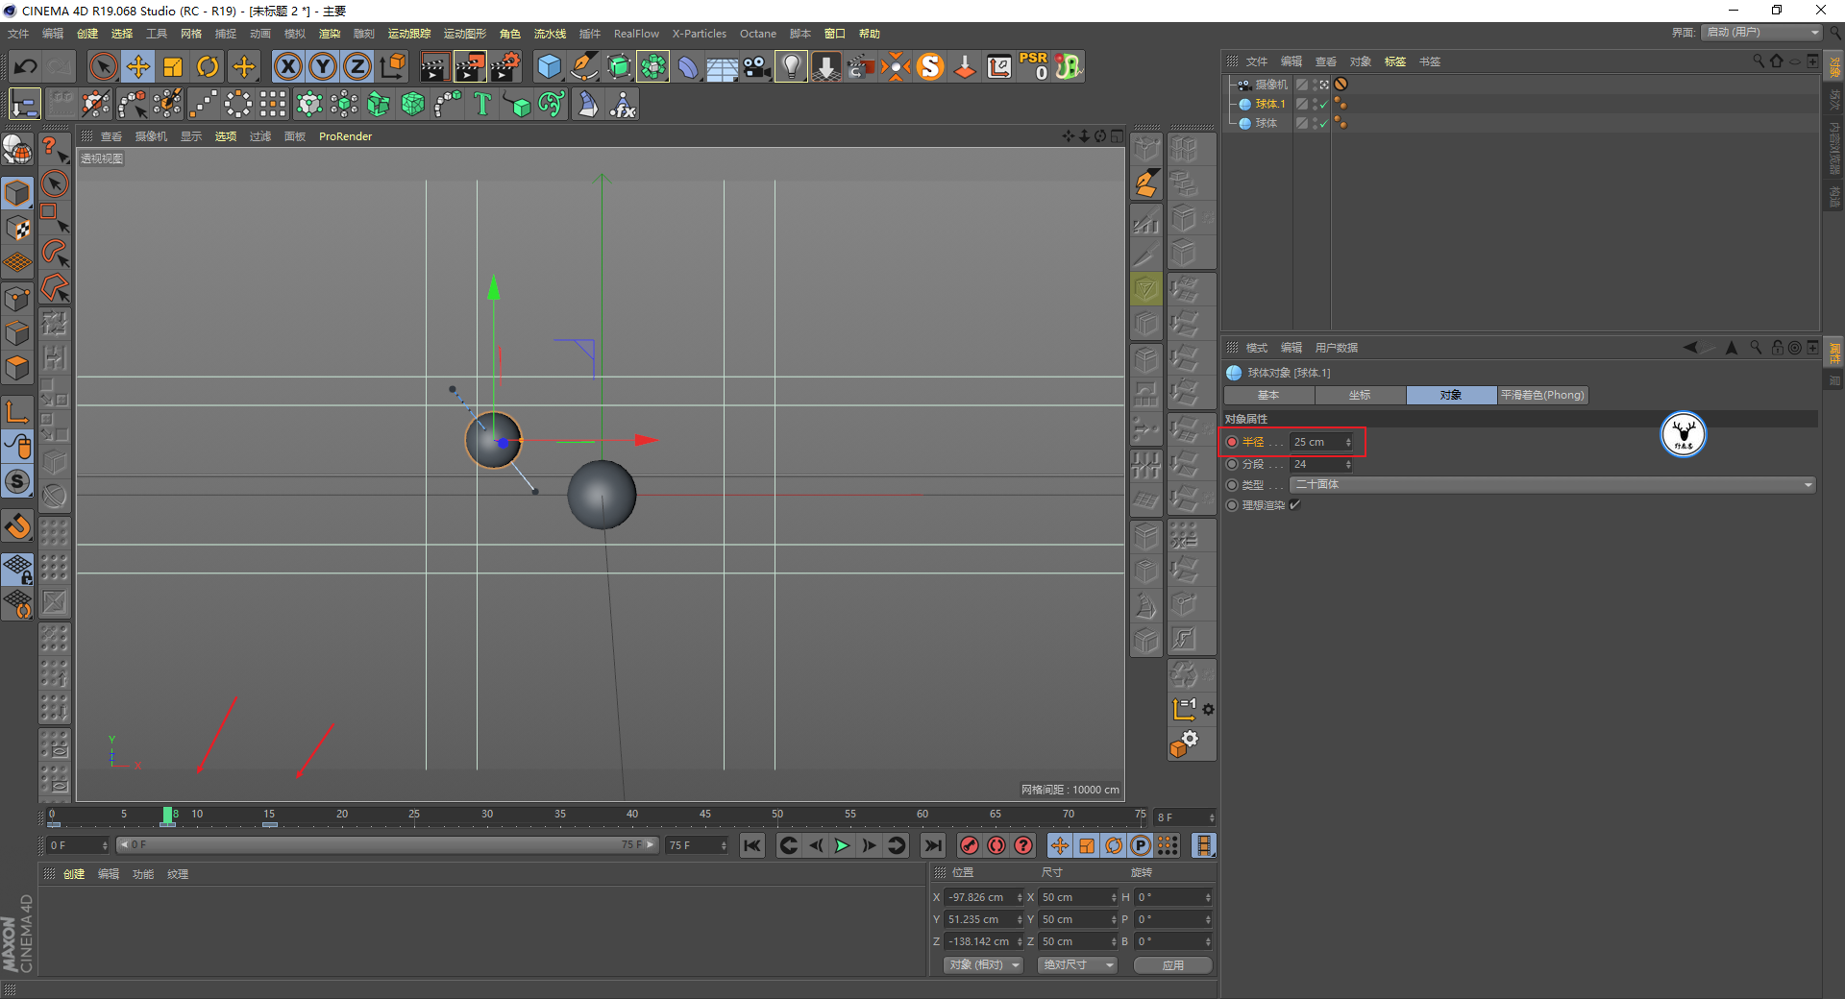Open Edit Render Settings icon
Screen dimensions: 1845x999
pyautogui.click(x=505, y=66)
